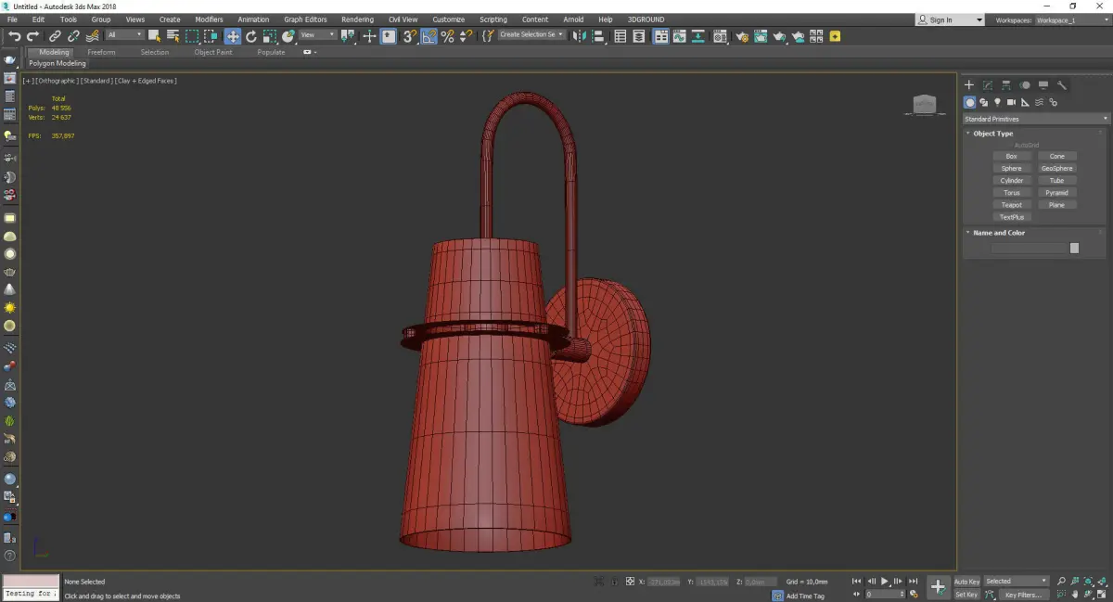1113x602 pixels.
Task: Open the Modifiers menu
Action: pyautogui.click(x=209, y=19)
